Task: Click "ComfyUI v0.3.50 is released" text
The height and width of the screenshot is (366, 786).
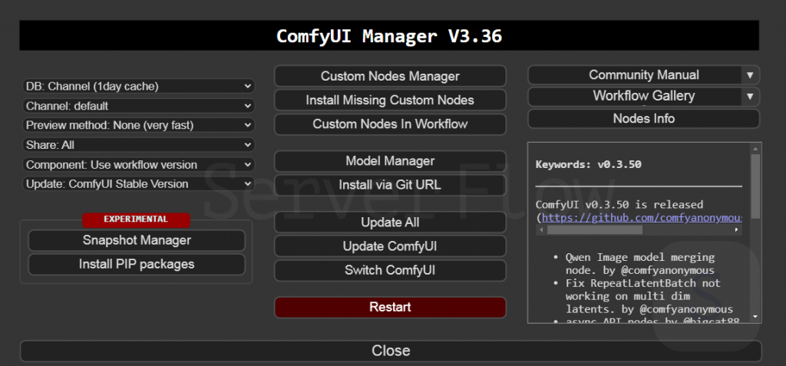Action: point(619,205)
